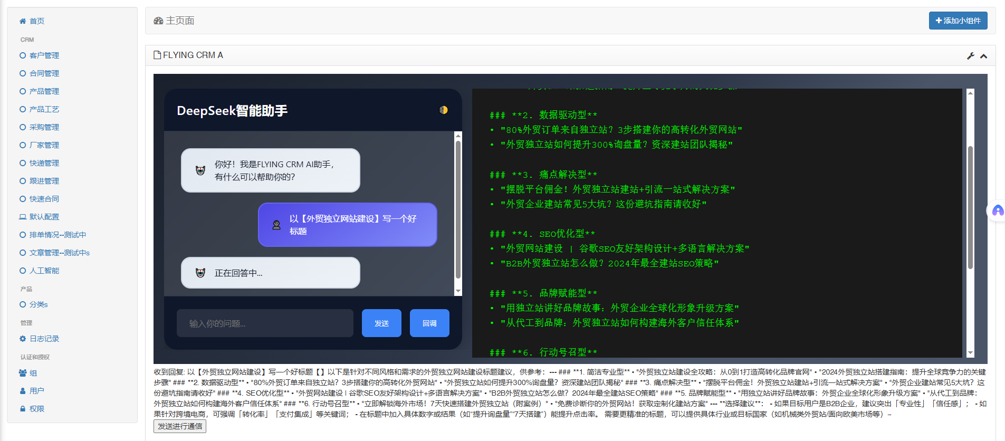Click the wrench settings icon

(970, 56)
